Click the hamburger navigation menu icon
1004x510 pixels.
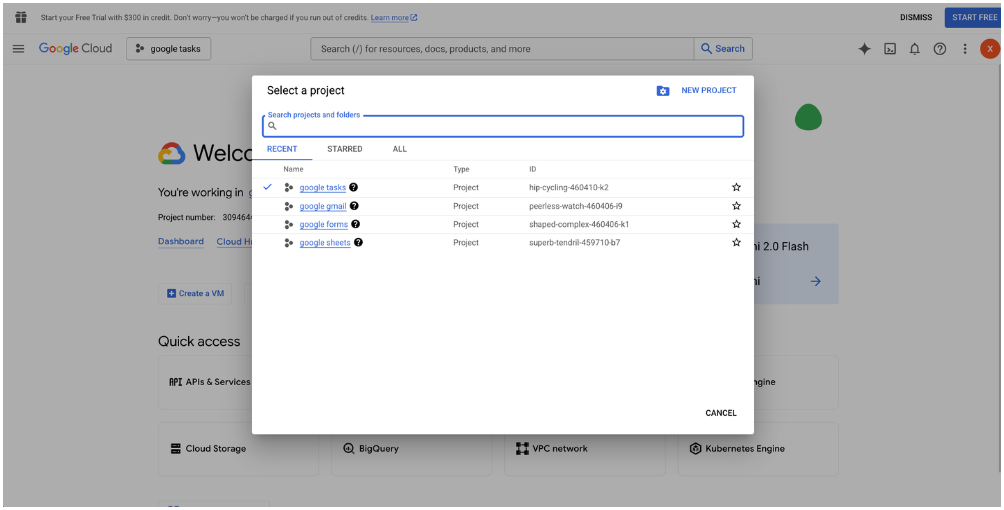[18, 49]
